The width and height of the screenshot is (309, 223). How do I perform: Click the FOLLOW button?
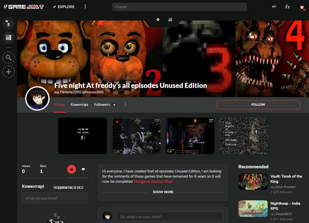pos(258,105)
